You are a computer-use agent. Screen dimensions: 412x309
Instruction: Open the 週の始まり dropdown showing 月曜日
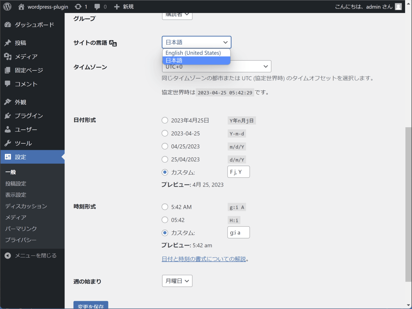click(177, 281)
